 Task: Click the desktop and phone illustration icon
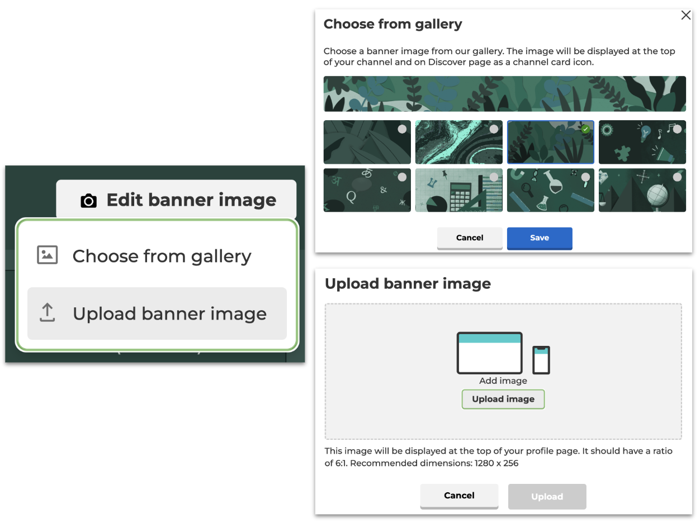click(503, 353)
